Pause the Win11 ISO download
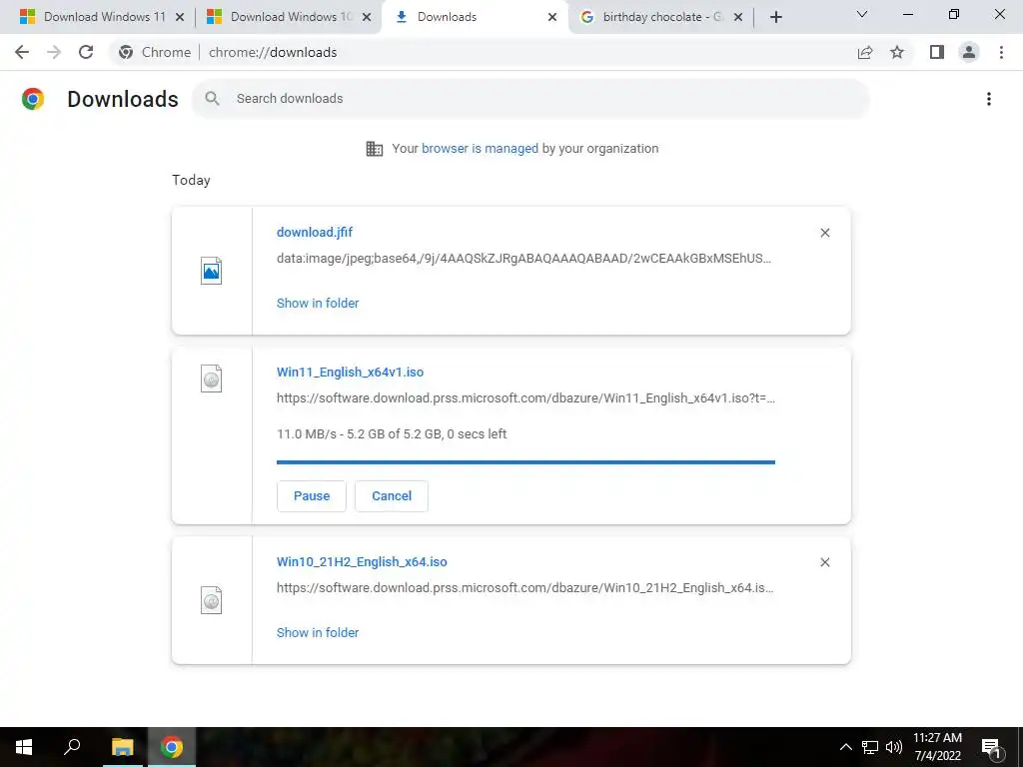This screenshot has height=767, width=1023. point(312,495)
